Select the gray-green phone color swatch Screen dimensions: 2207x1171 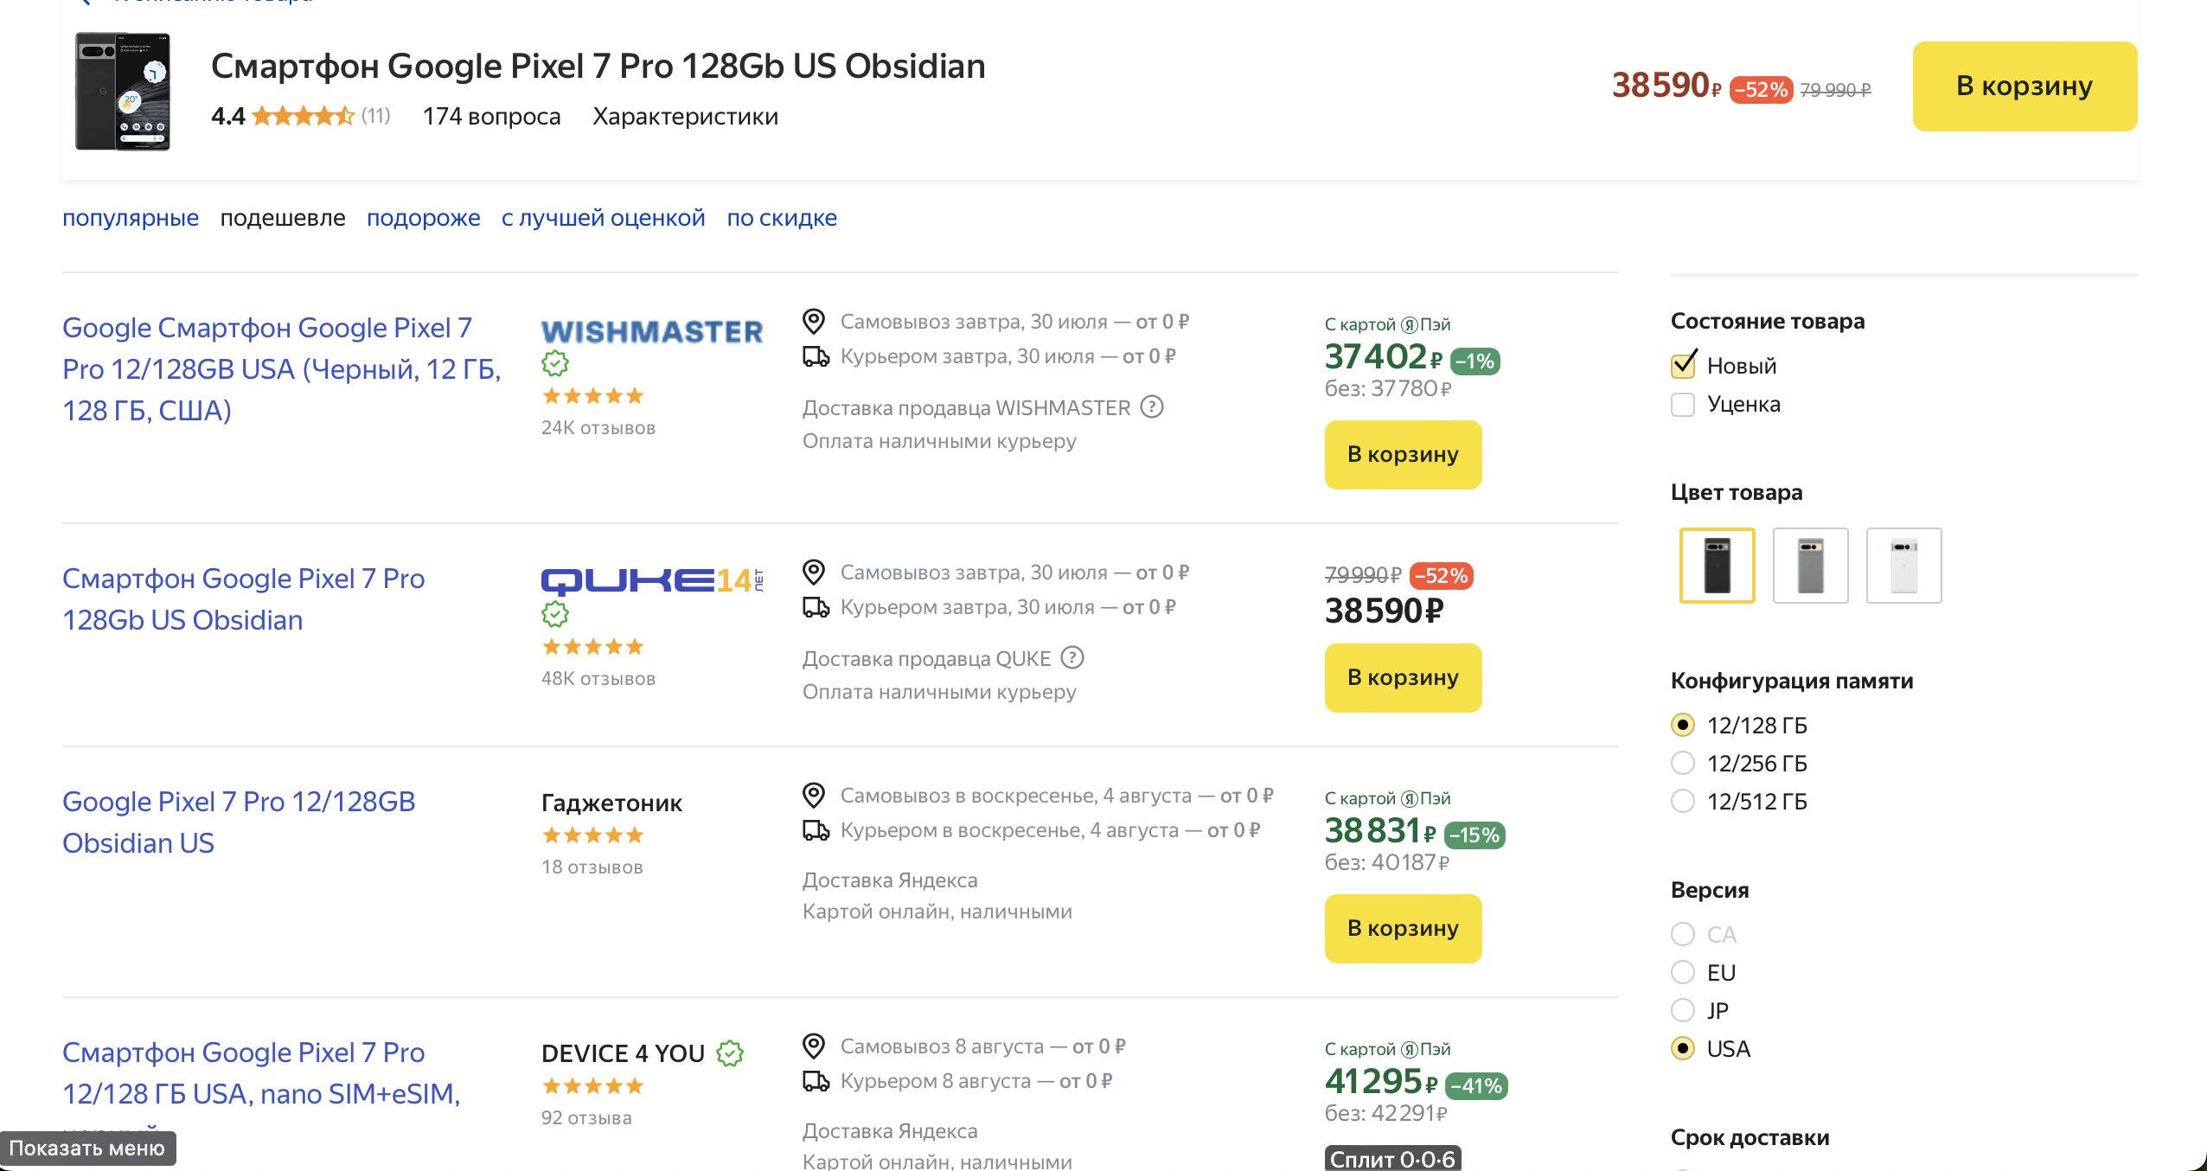1810,566
